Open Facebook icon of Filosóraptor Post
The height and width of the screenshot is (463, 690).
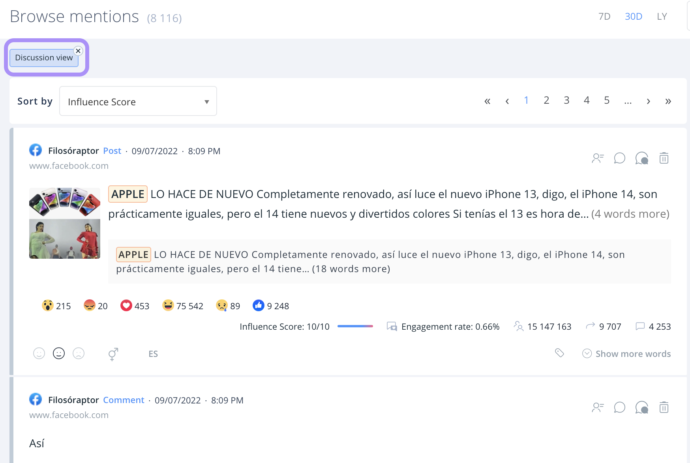(36, 150)
